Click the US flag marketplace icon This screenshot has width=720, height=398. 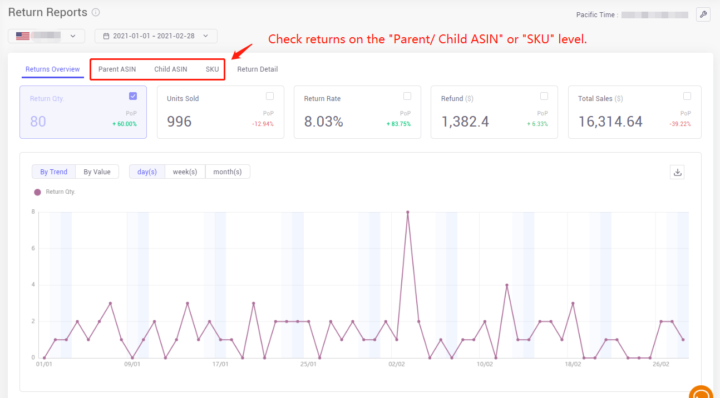point(22,36)
